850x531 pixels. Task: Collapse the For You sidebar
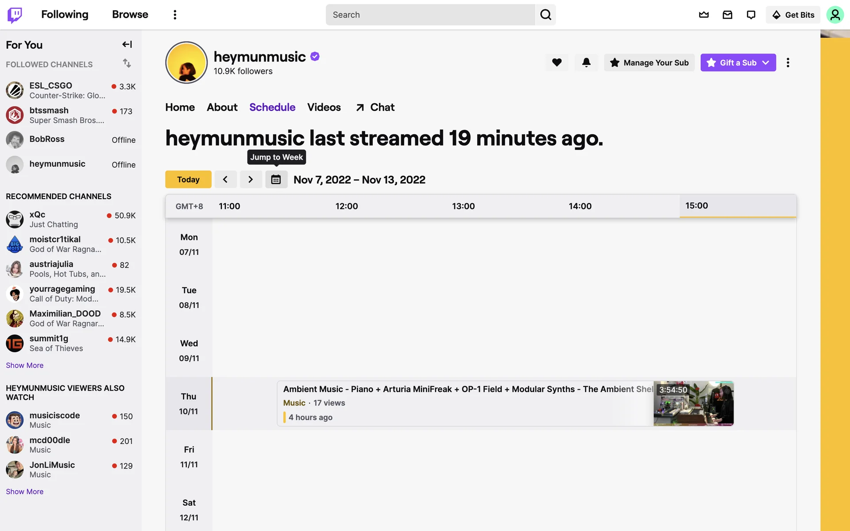(127, 44)
